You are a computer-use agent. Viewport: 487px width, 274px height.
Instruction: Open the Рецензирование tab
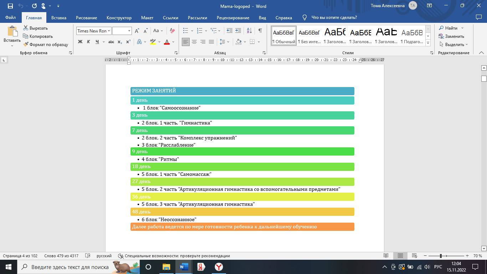[x=233, y=17]
